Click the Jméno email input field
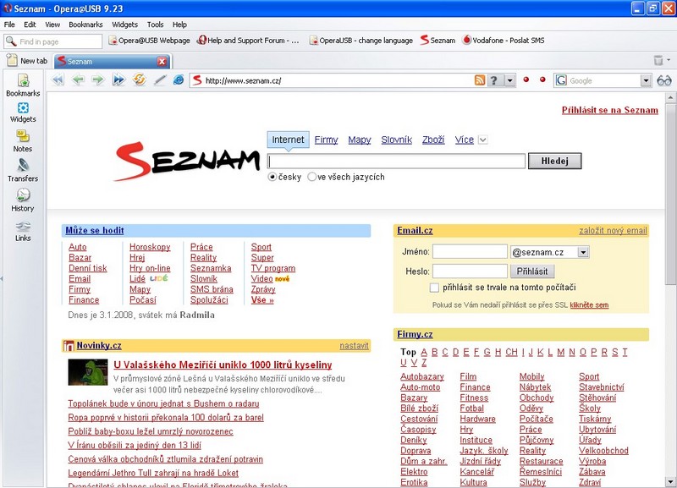This screenshot has width=677, height=488. click(x=470, y=251)
